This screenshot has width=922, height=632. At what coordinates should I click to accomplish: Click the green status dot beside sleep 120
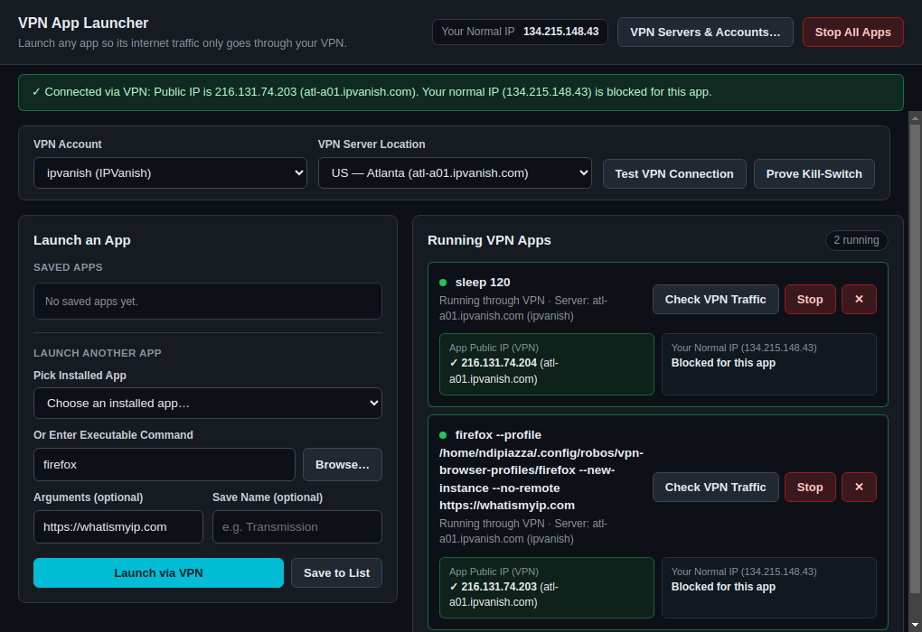(443, 283)
